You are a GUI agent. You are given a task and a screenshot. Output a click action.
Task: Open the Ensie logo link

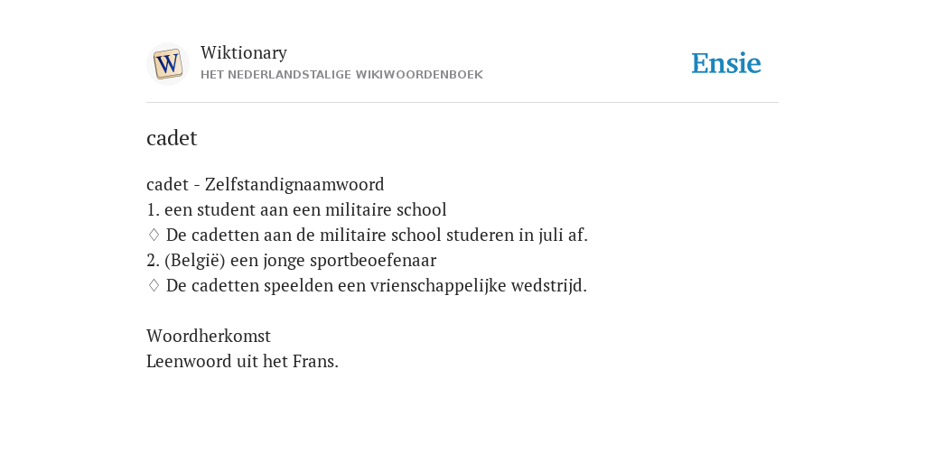[726, 64]
